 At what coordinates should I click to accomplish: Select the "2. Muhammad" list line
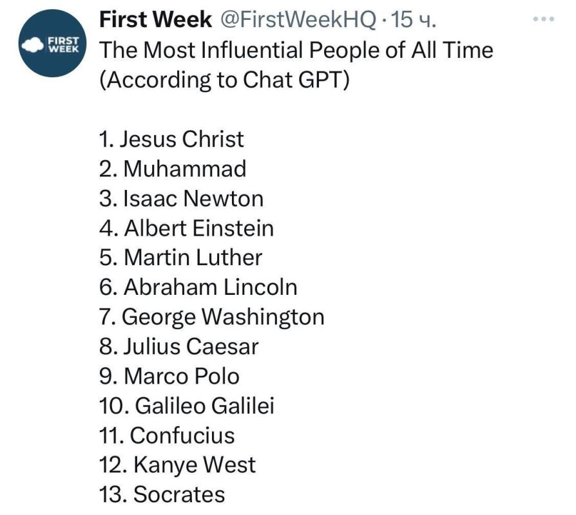click(173, 169)
